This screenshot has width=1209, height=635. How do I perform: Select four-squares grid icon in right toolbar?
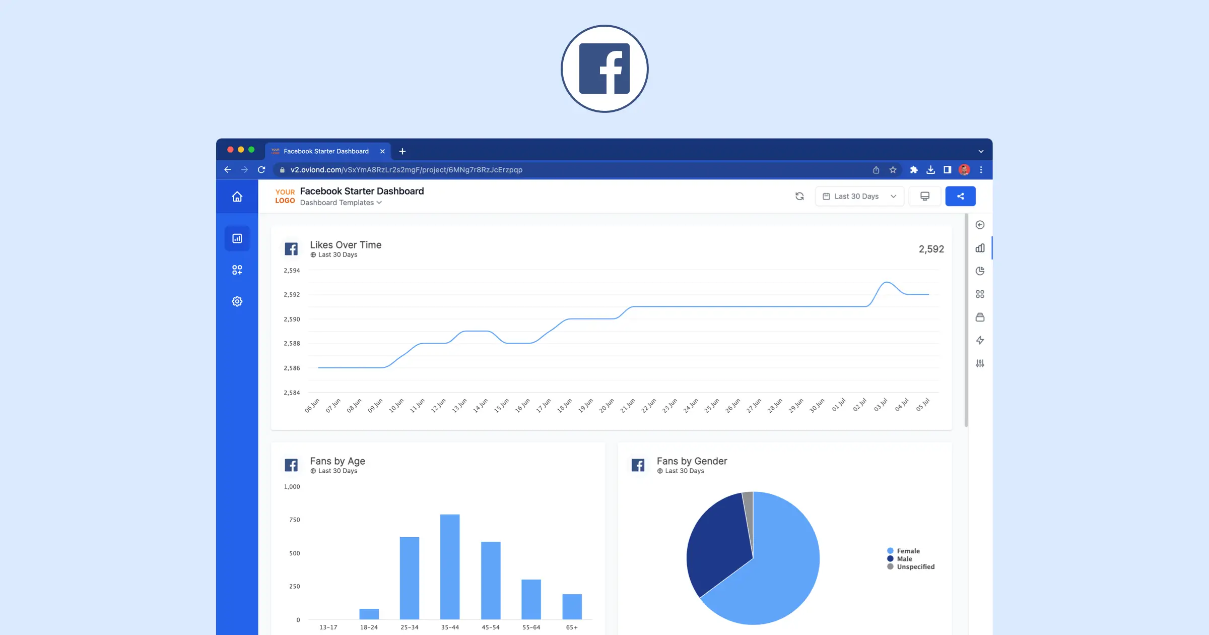980,294
